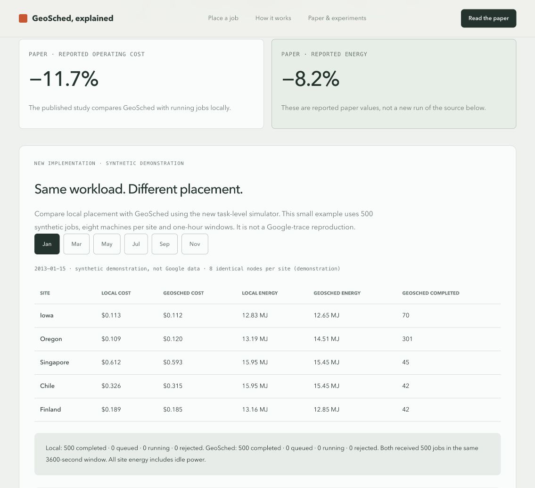Click Oregon's GeoSched cost $0.120

tap(173, 339)
